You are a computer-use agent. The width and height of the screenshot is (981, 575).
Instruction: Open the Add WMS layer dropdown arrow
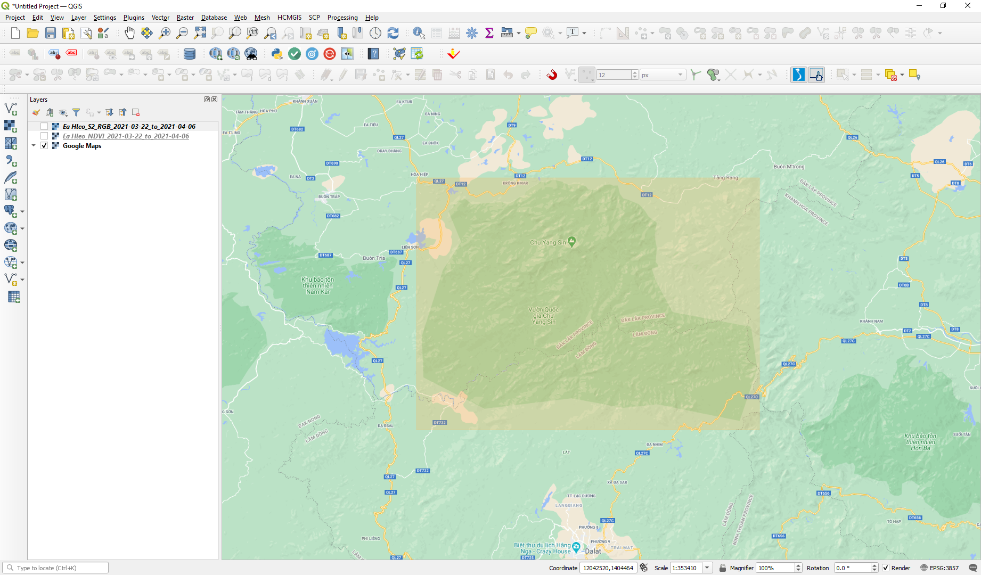22,228
